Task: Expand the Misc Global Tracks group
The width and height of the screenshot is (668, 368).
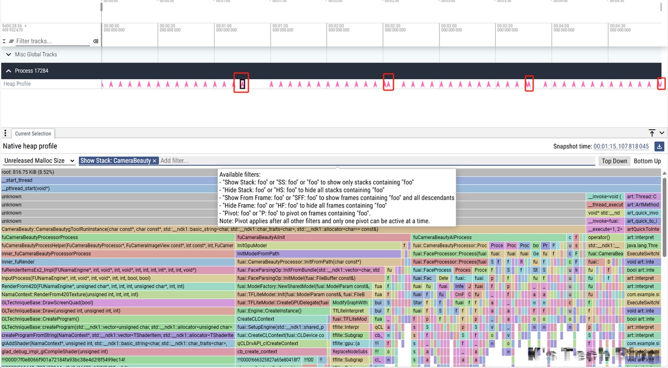Action: pyautogui.click(x=8, y=54)
